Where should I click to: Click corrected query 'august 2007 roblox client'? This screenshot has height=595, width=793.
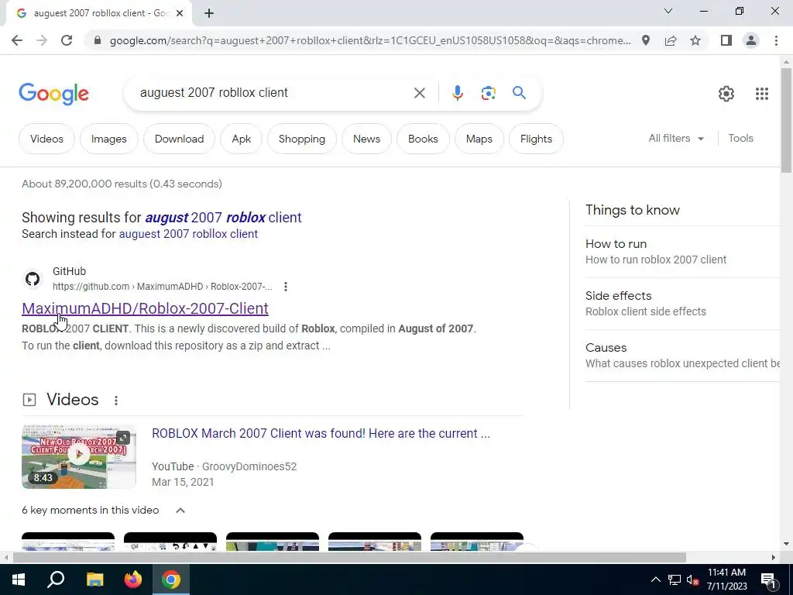[223, 218]
